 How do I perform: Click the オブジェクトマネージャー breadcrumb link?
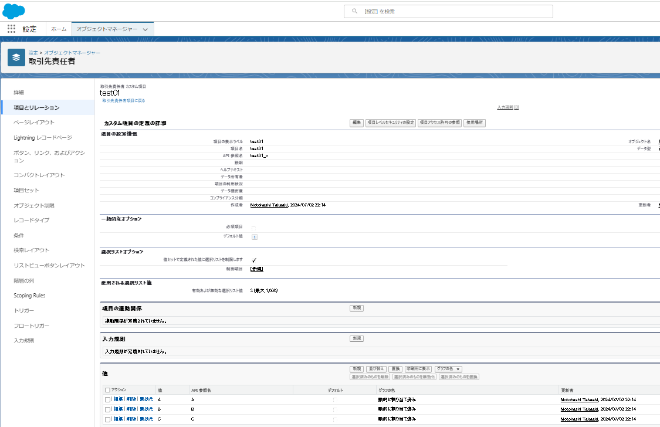[72, 53]
